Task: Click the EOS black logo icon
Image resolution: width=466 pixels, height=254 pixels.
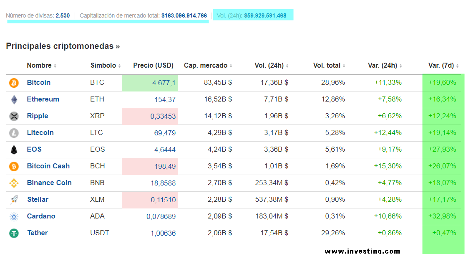Action: click(x=14, y=150)
